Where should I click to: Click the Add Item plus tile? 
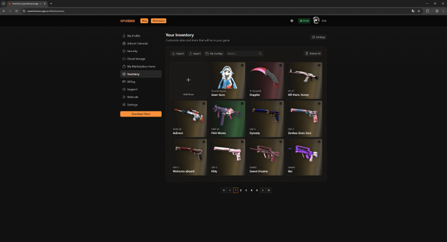189,81
